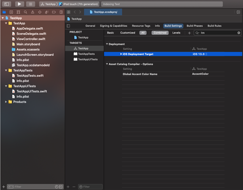Hide the project and targets list
The image size is (243, 190).
point(68,26)
